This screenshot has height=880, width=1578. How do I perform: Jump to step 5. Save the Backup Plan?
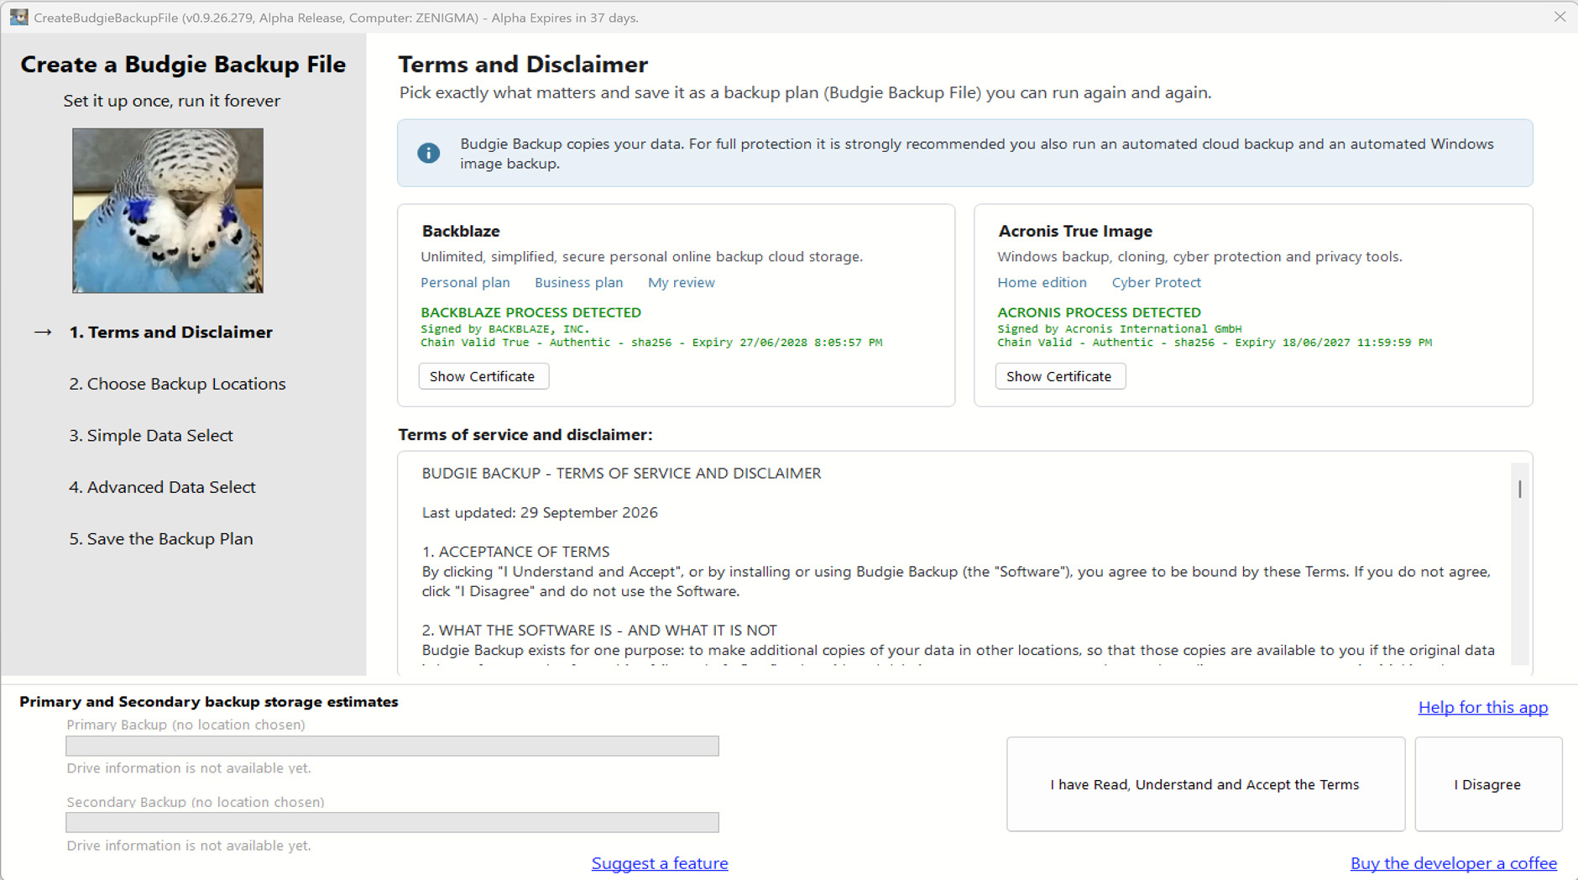161,539
